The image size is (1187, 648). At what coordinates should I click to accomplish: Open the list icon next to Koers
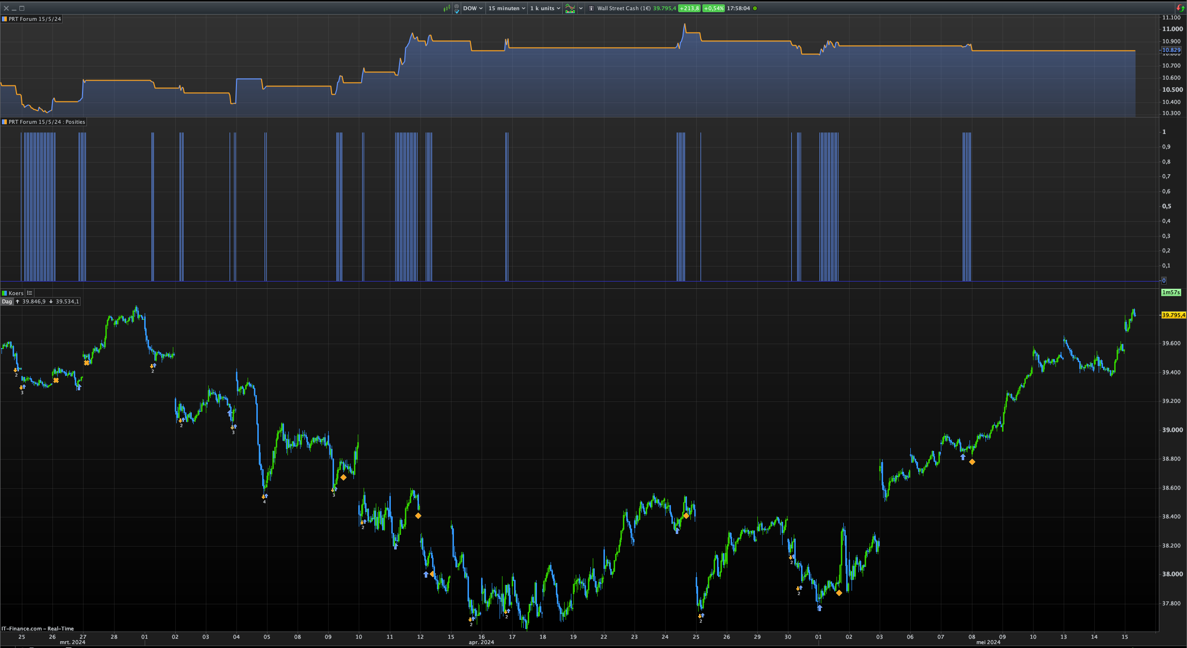click(x=30, y=293)
